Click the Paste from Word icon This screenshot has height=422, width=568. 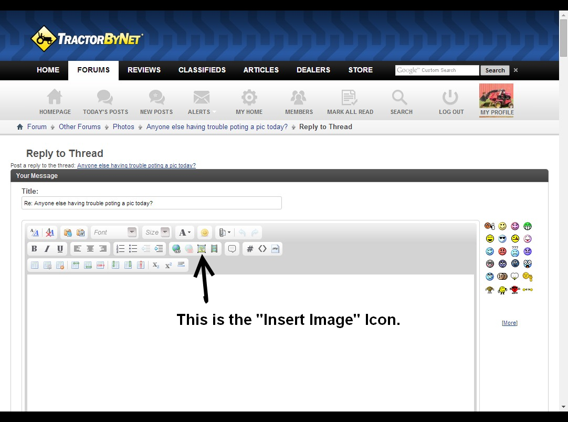tap(80, 233)
